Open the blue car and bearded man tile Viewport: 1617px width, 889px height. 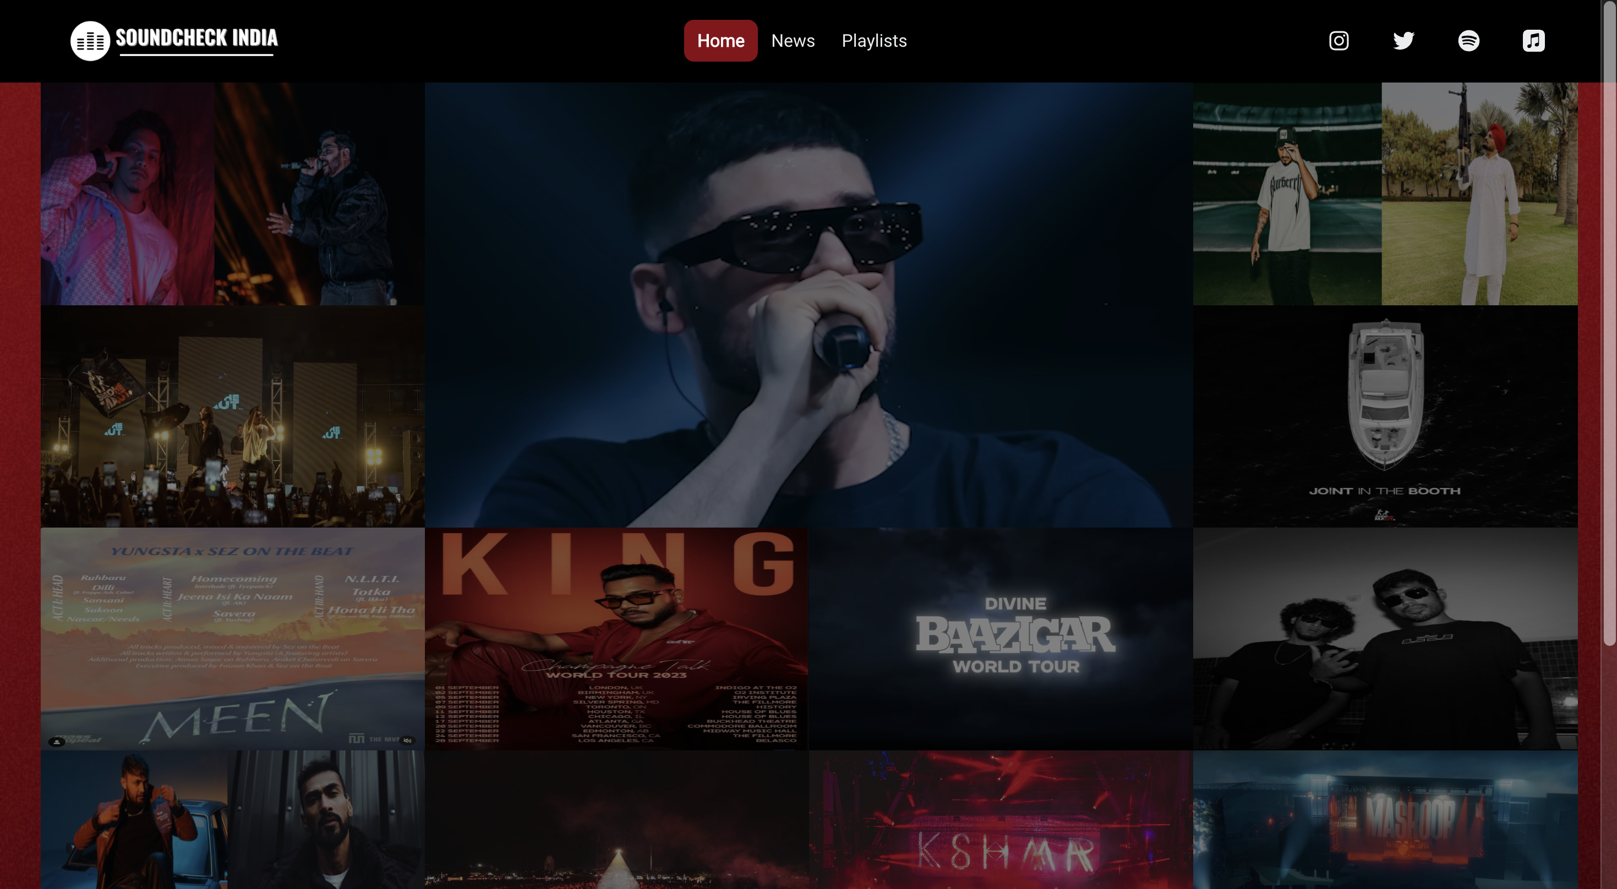click(233, 819)
